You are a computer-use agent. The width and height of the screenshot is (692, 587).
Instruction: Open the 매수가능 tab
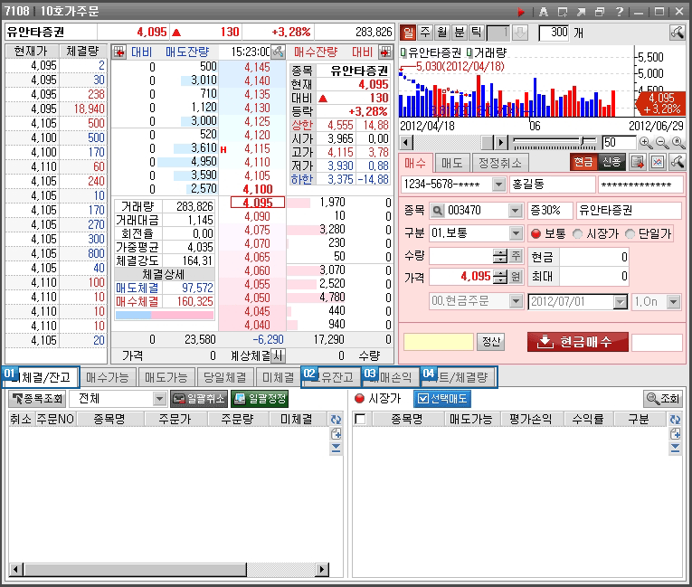[x=108, y=377]
